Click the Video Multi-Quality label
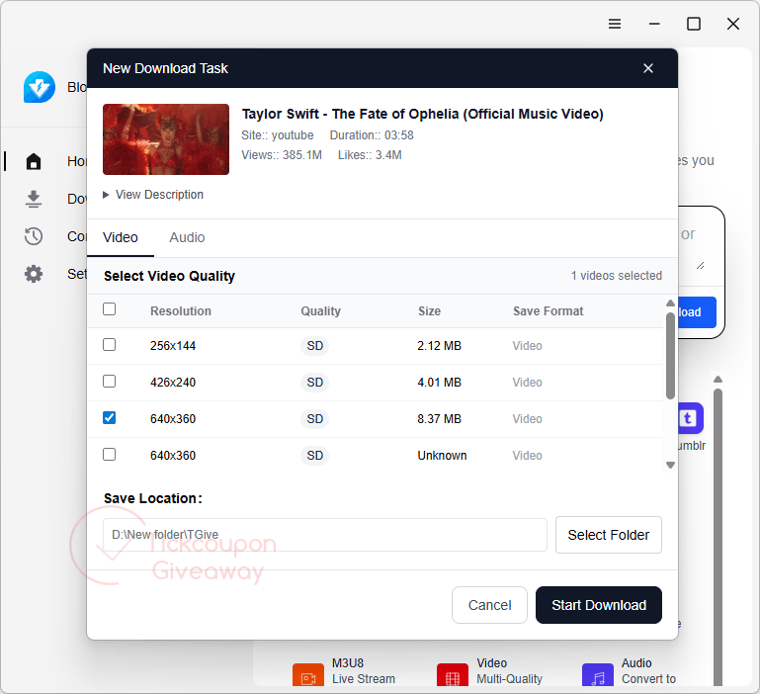760x694 pixels. pos(509,670)
